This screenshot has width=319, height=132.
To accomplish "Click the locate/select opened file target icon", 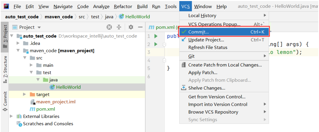I will click(109, 27).
